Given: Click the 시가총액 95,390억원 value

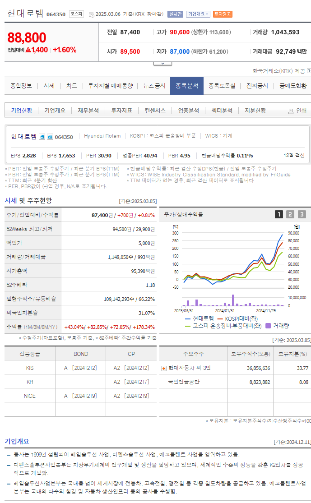Looking at the screenshot, I should 143,271.
